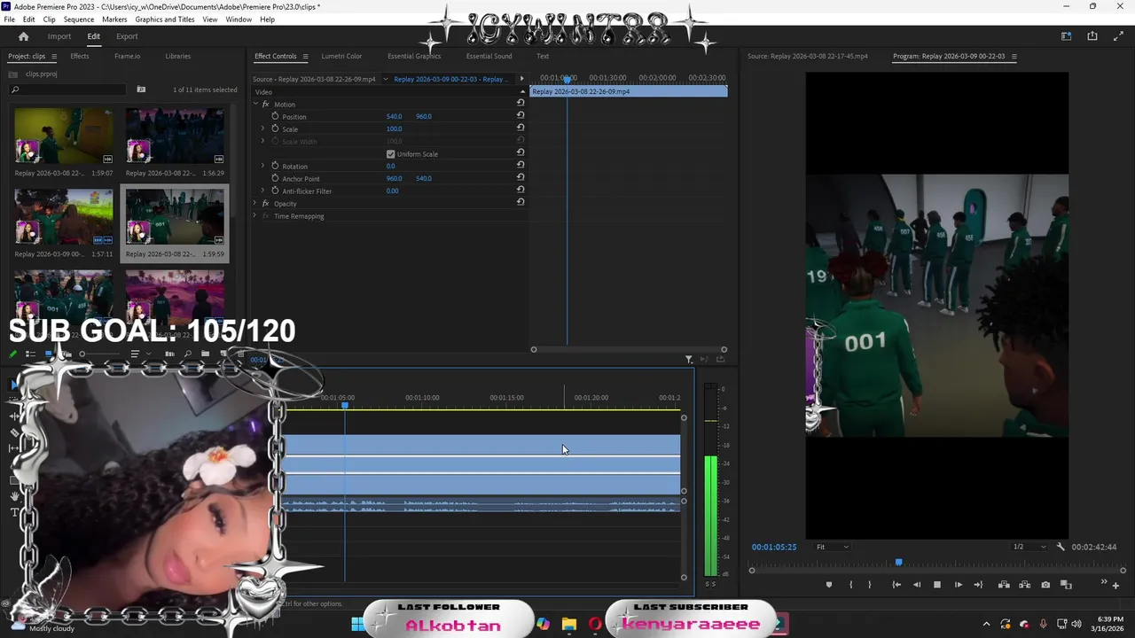The width and height of the screenshot is (1135, 638).
Task: Click the Lift button
Action: pyautogui.click(x=1004, y=585)
